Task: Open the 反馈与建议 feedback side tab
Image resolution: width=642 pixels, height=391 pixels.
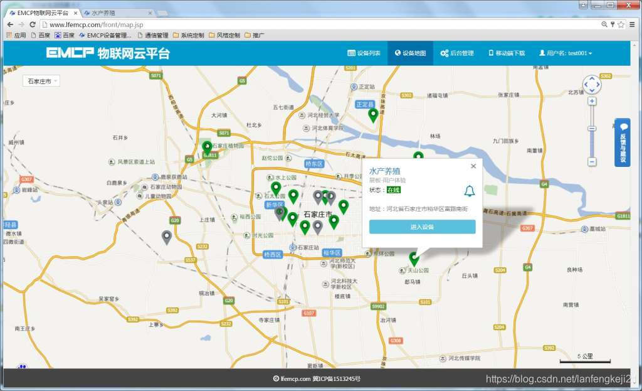Action: (x=623, y=142)
